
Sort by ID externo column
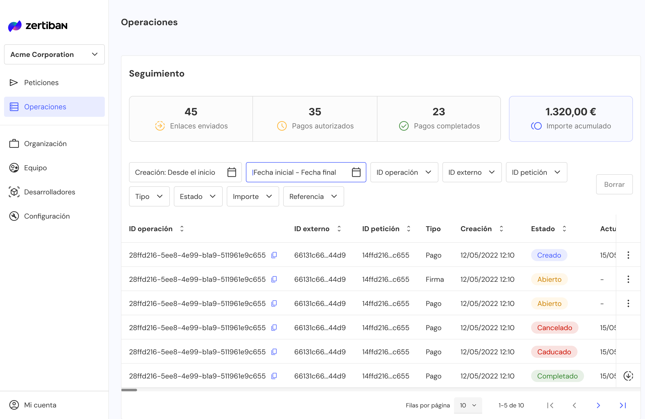click(x=339, y=229)
